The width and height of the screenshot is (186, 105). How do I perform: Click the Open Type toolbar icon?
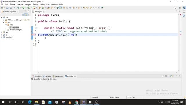pos(49,8)
